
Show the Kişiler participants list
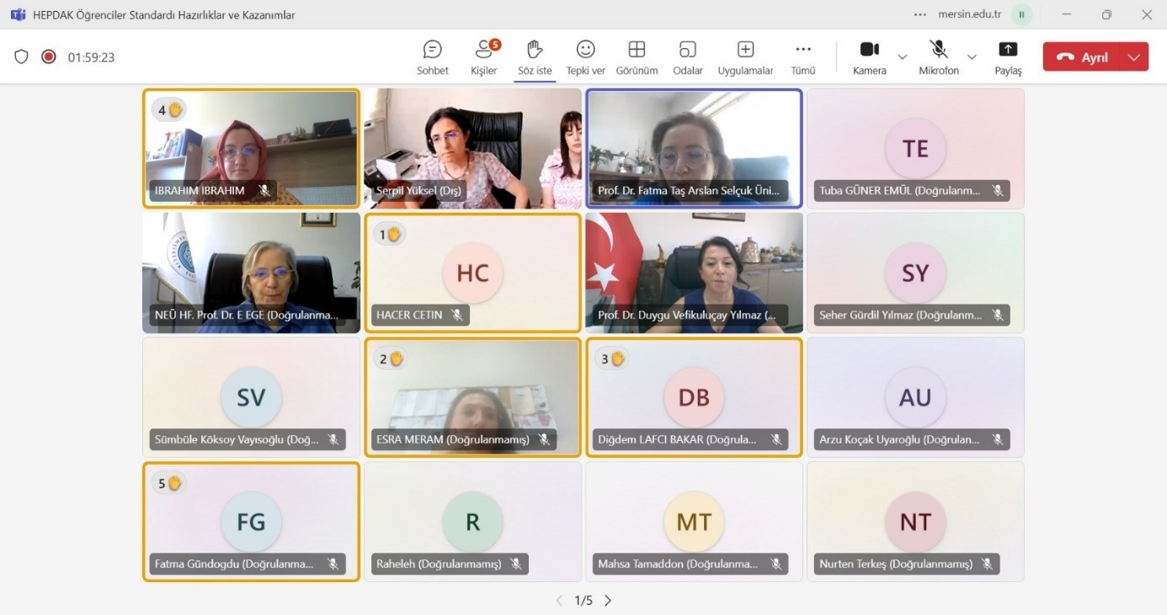coord(483,57)
